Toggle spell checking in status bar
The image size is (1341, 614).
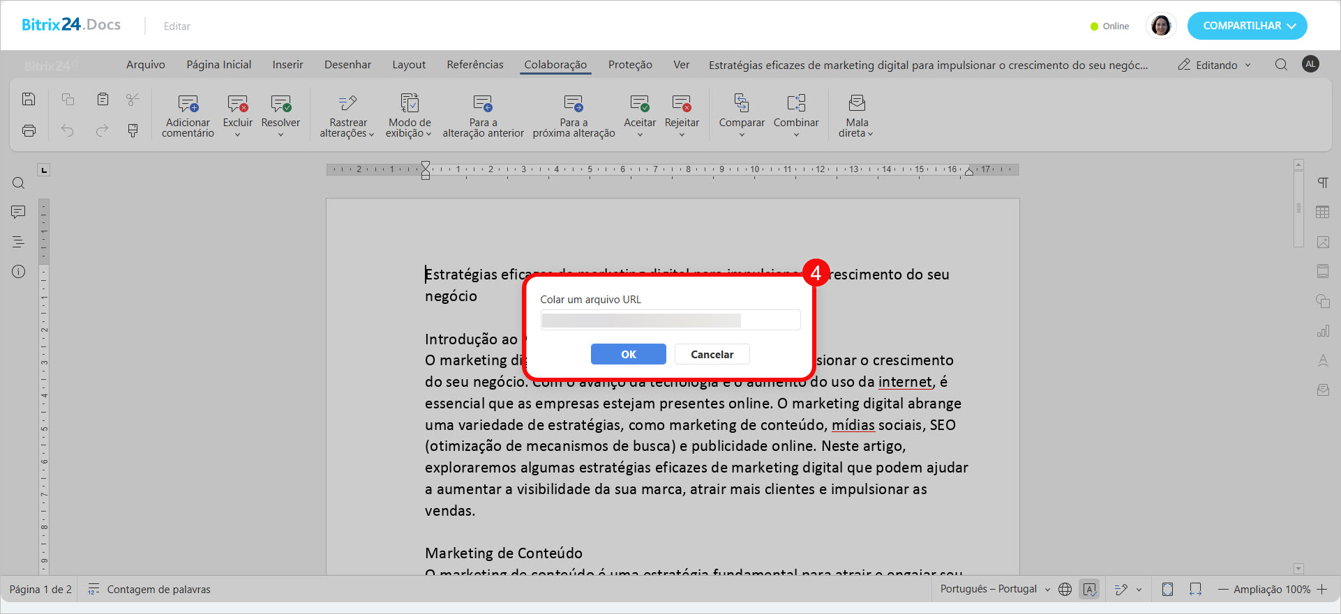coord(1089,590)
